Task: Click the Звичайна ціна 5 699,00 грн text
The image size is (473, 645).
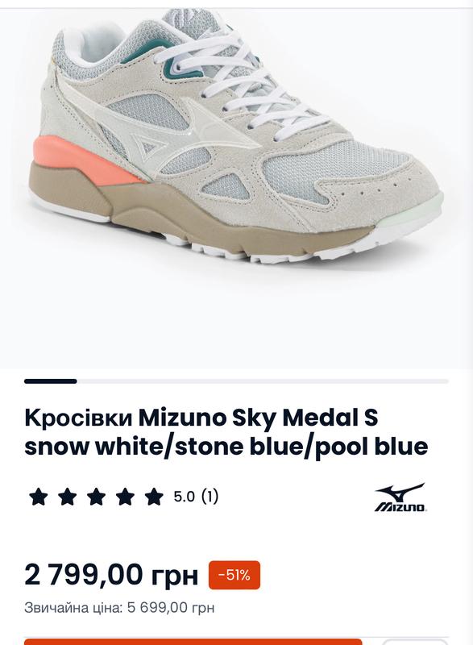Action: click(119, 608)
